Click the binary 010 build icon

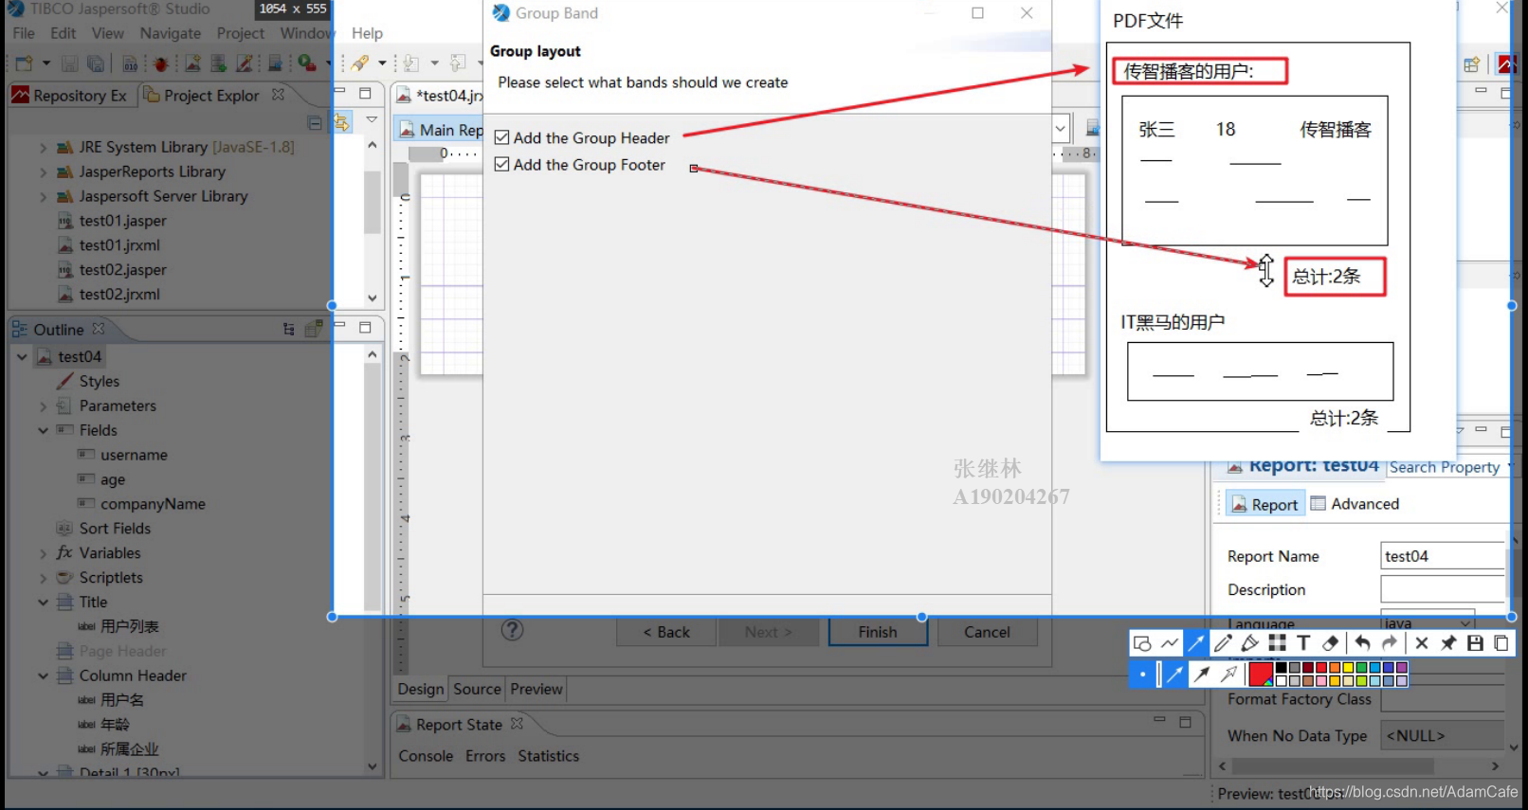130,63
